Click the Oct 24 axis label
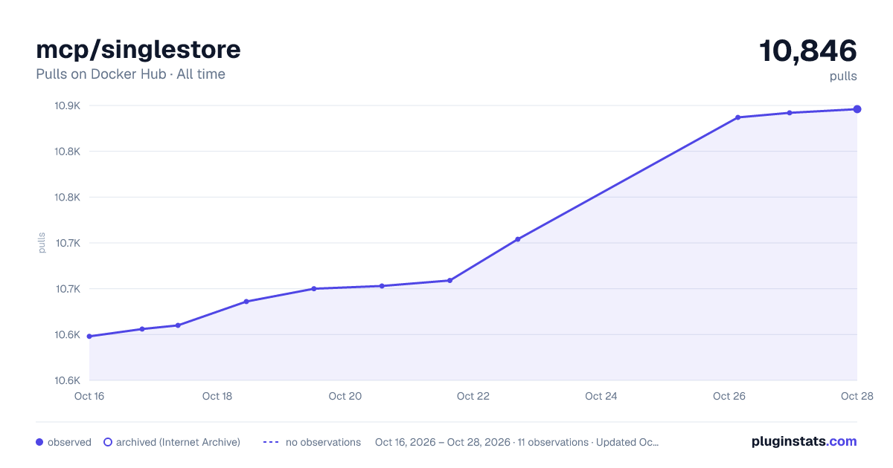This screenshot has height=468, width=893. pos(601,396)
